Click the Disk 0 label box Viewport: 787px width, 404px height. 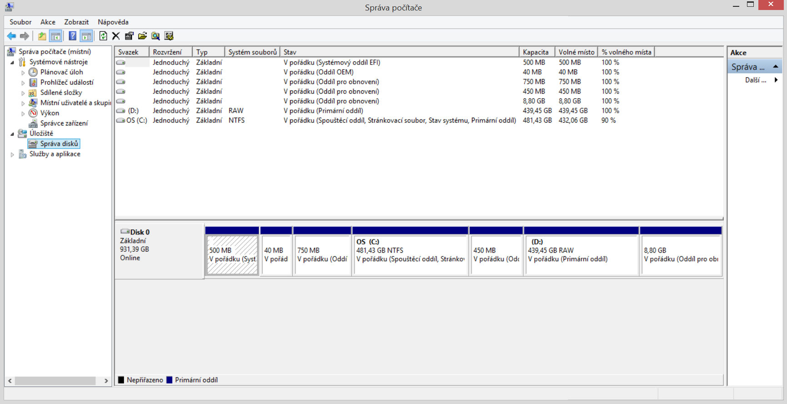click(159, 251)
